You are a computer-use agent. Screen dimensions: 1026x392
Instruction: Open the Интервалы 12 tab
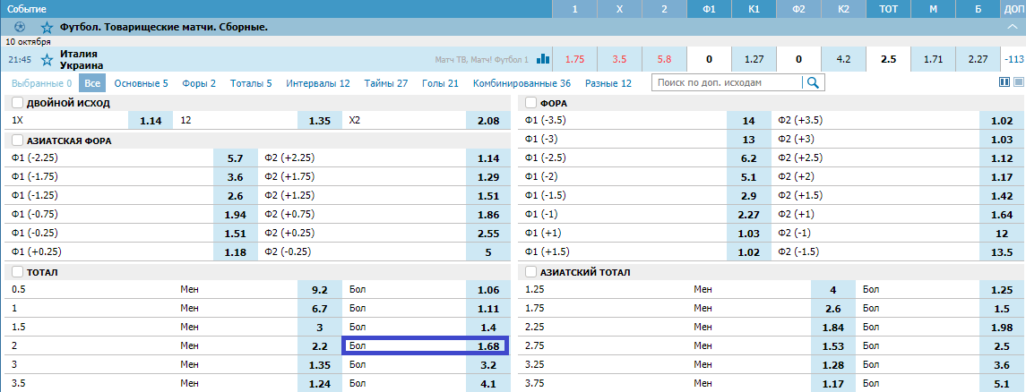tap(318, 83)
